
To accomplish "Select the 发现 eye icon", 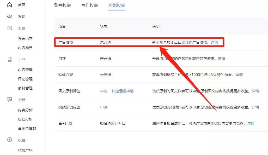I will coord(9,16).
